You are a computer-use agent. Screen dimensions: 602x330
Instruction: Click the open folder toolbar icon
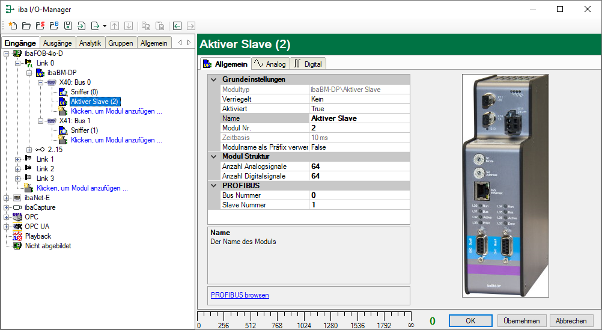point(26,26)
